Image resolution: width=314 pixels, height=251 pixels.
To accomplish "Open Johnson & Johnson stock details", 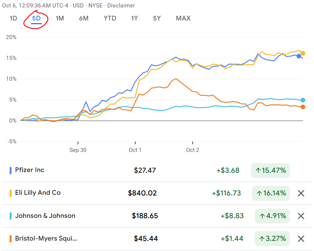I will (x=45, y=216).
